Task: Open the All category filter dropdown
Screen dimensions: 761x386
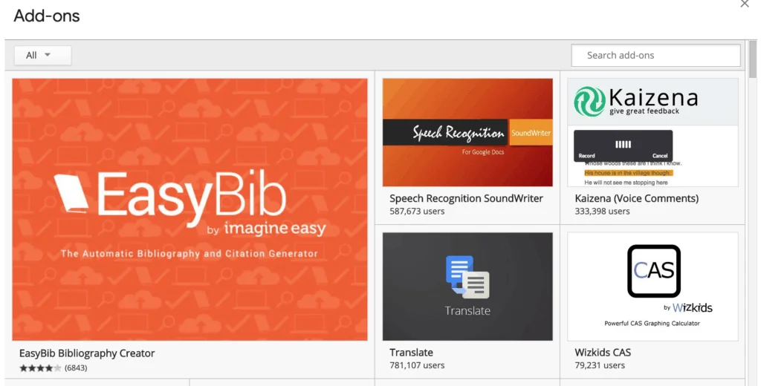Action: (42, 55)
